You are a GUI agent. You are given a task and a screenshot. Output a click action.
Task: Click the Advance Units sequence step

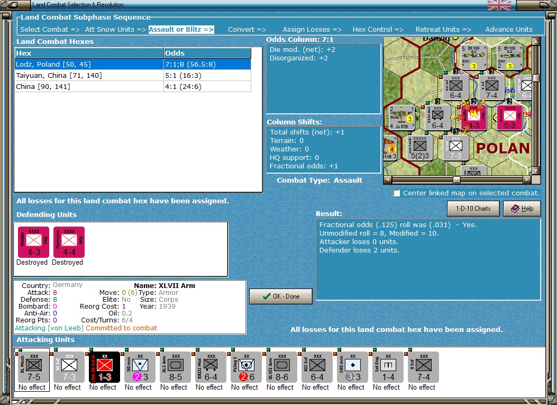[509, 30]
